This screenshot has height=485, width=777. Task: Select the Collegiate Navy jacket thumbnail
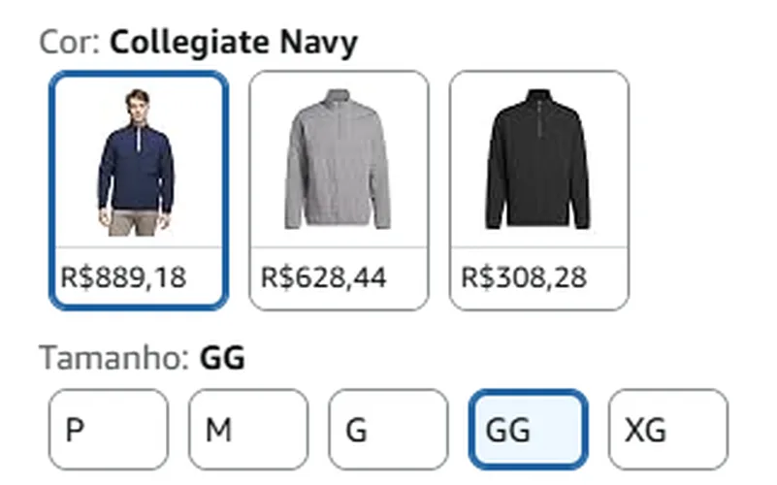point(139,190)
